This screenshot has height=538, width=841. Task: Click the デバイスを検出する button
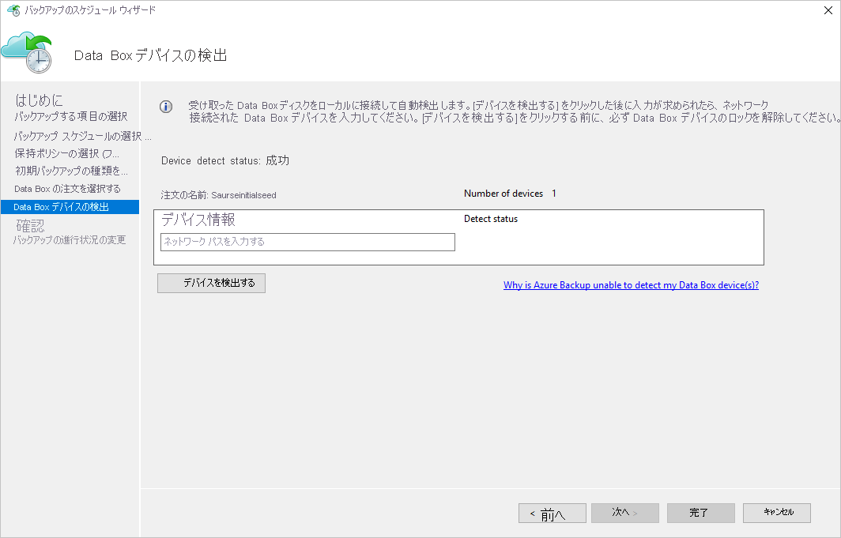pos(211,283)
